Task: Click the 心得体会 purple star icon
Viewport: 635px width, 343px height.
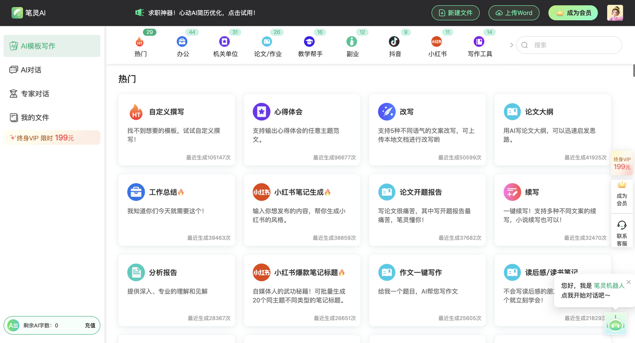Action: pos(261,112)
